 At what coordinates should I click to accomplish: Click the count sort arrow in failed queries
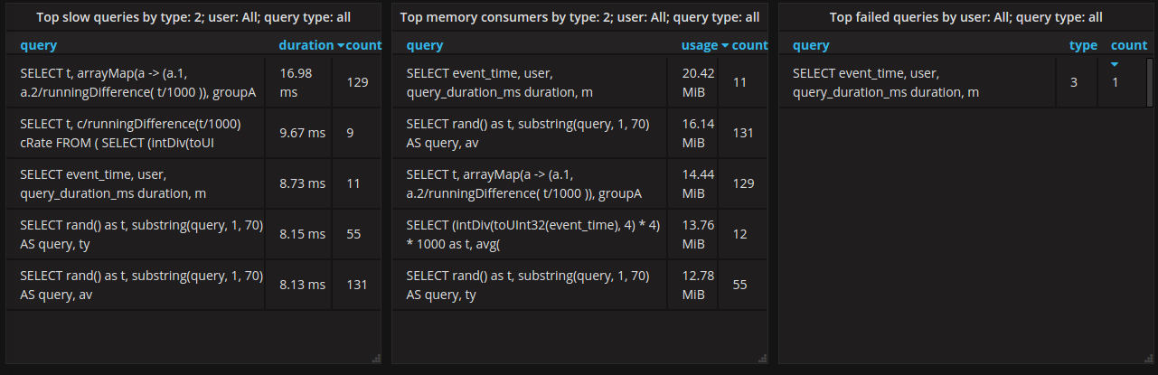pos(1115,64)
